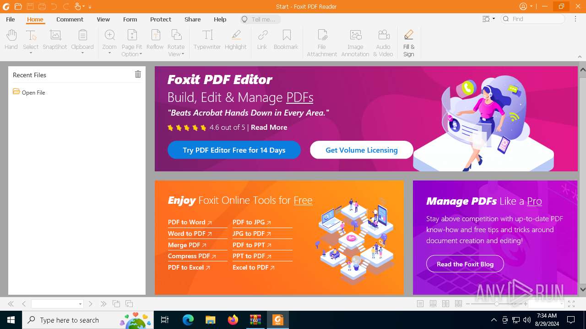Click the Open folder icon in title bar

[x=18, y=6]
